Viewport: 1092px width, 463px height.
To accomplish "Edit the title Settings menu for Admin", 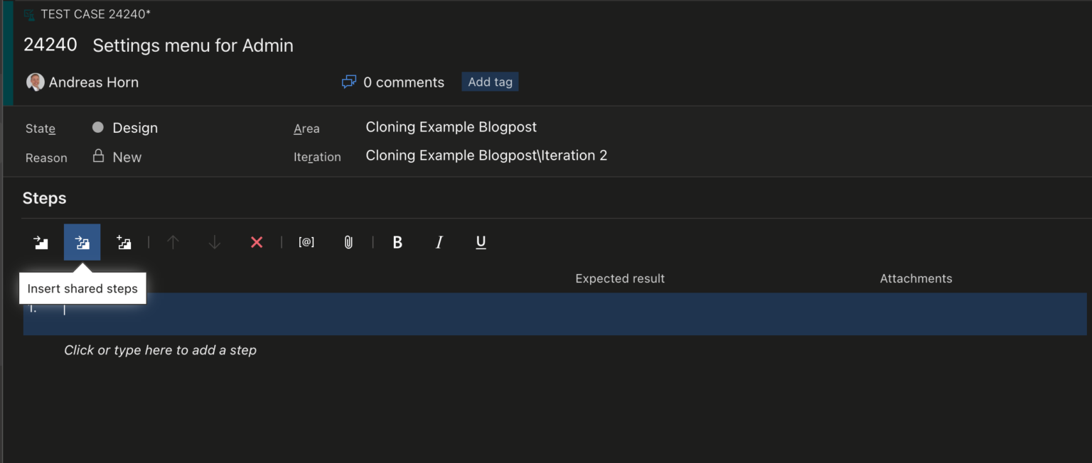I will click(193, 45).
